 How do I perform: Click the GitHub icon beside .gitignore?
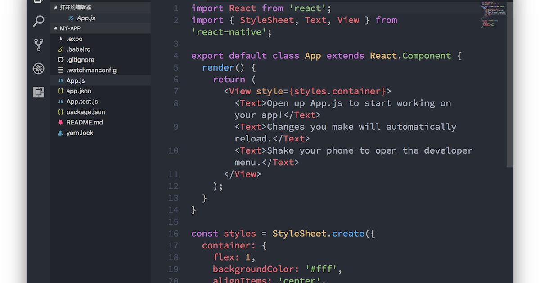click(x=61, y=59)
